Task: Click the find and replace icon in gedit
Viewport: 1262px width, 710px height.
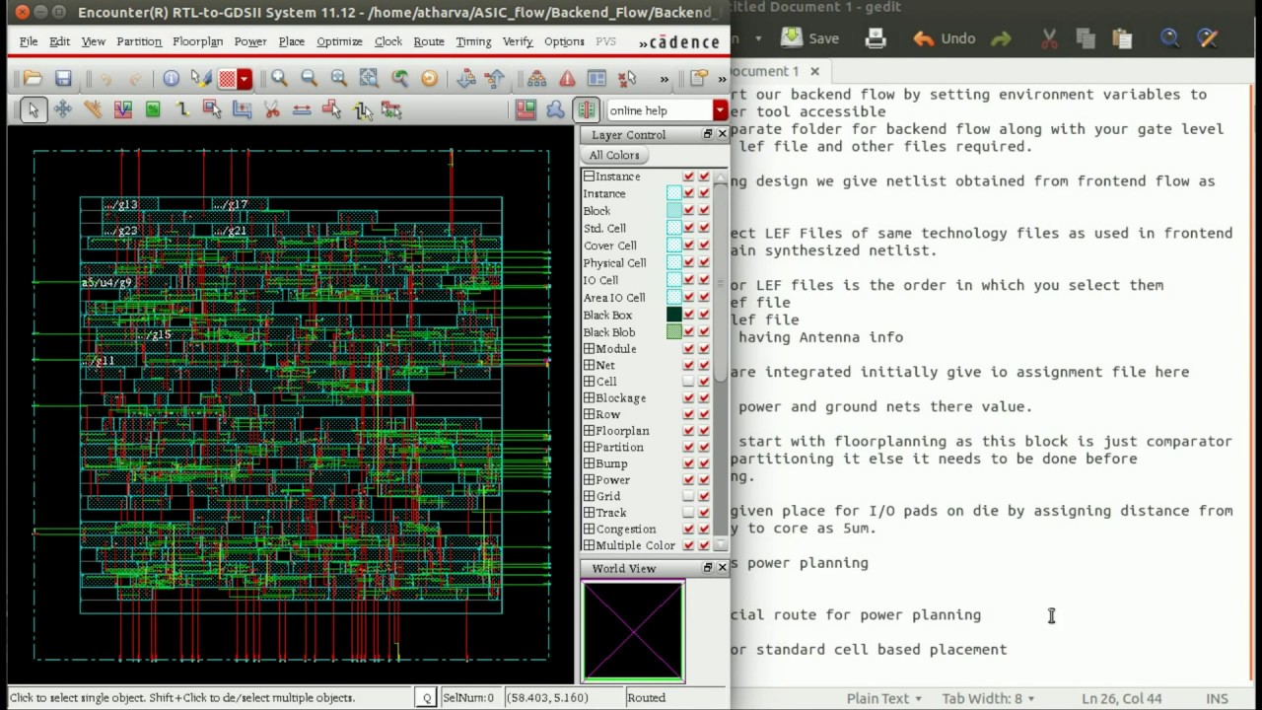Action: 1207,38
